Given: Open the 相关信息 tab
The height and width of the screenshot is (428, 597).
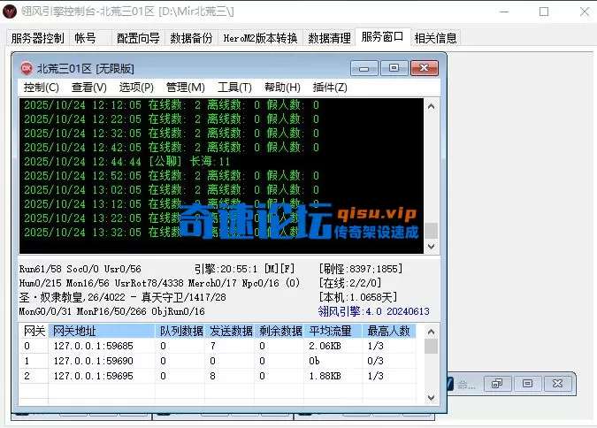Looking at the screenshot, I should pos(435,38).
